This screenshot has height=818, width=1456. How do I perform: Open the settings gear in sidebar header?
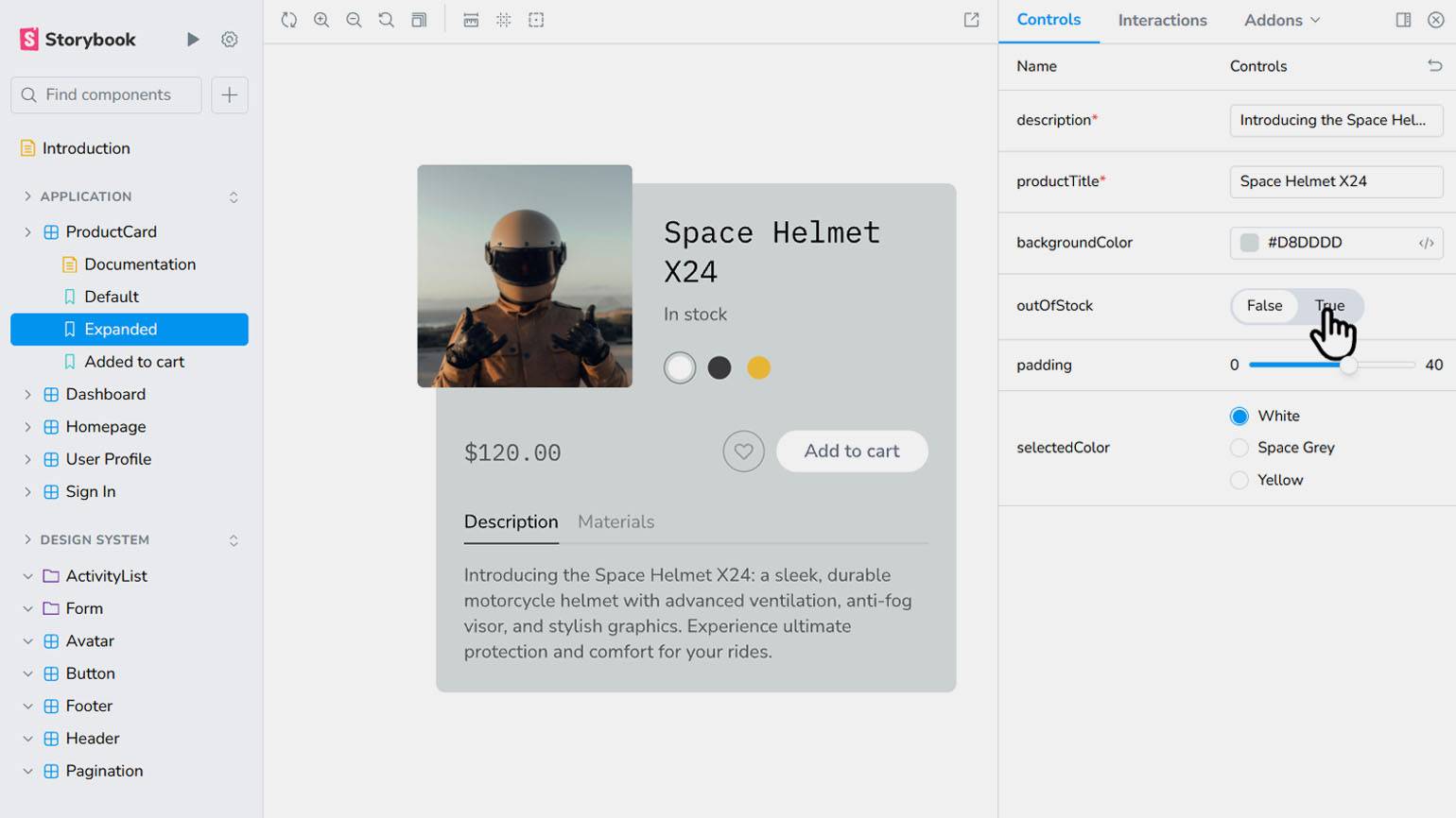pos(229,39)
